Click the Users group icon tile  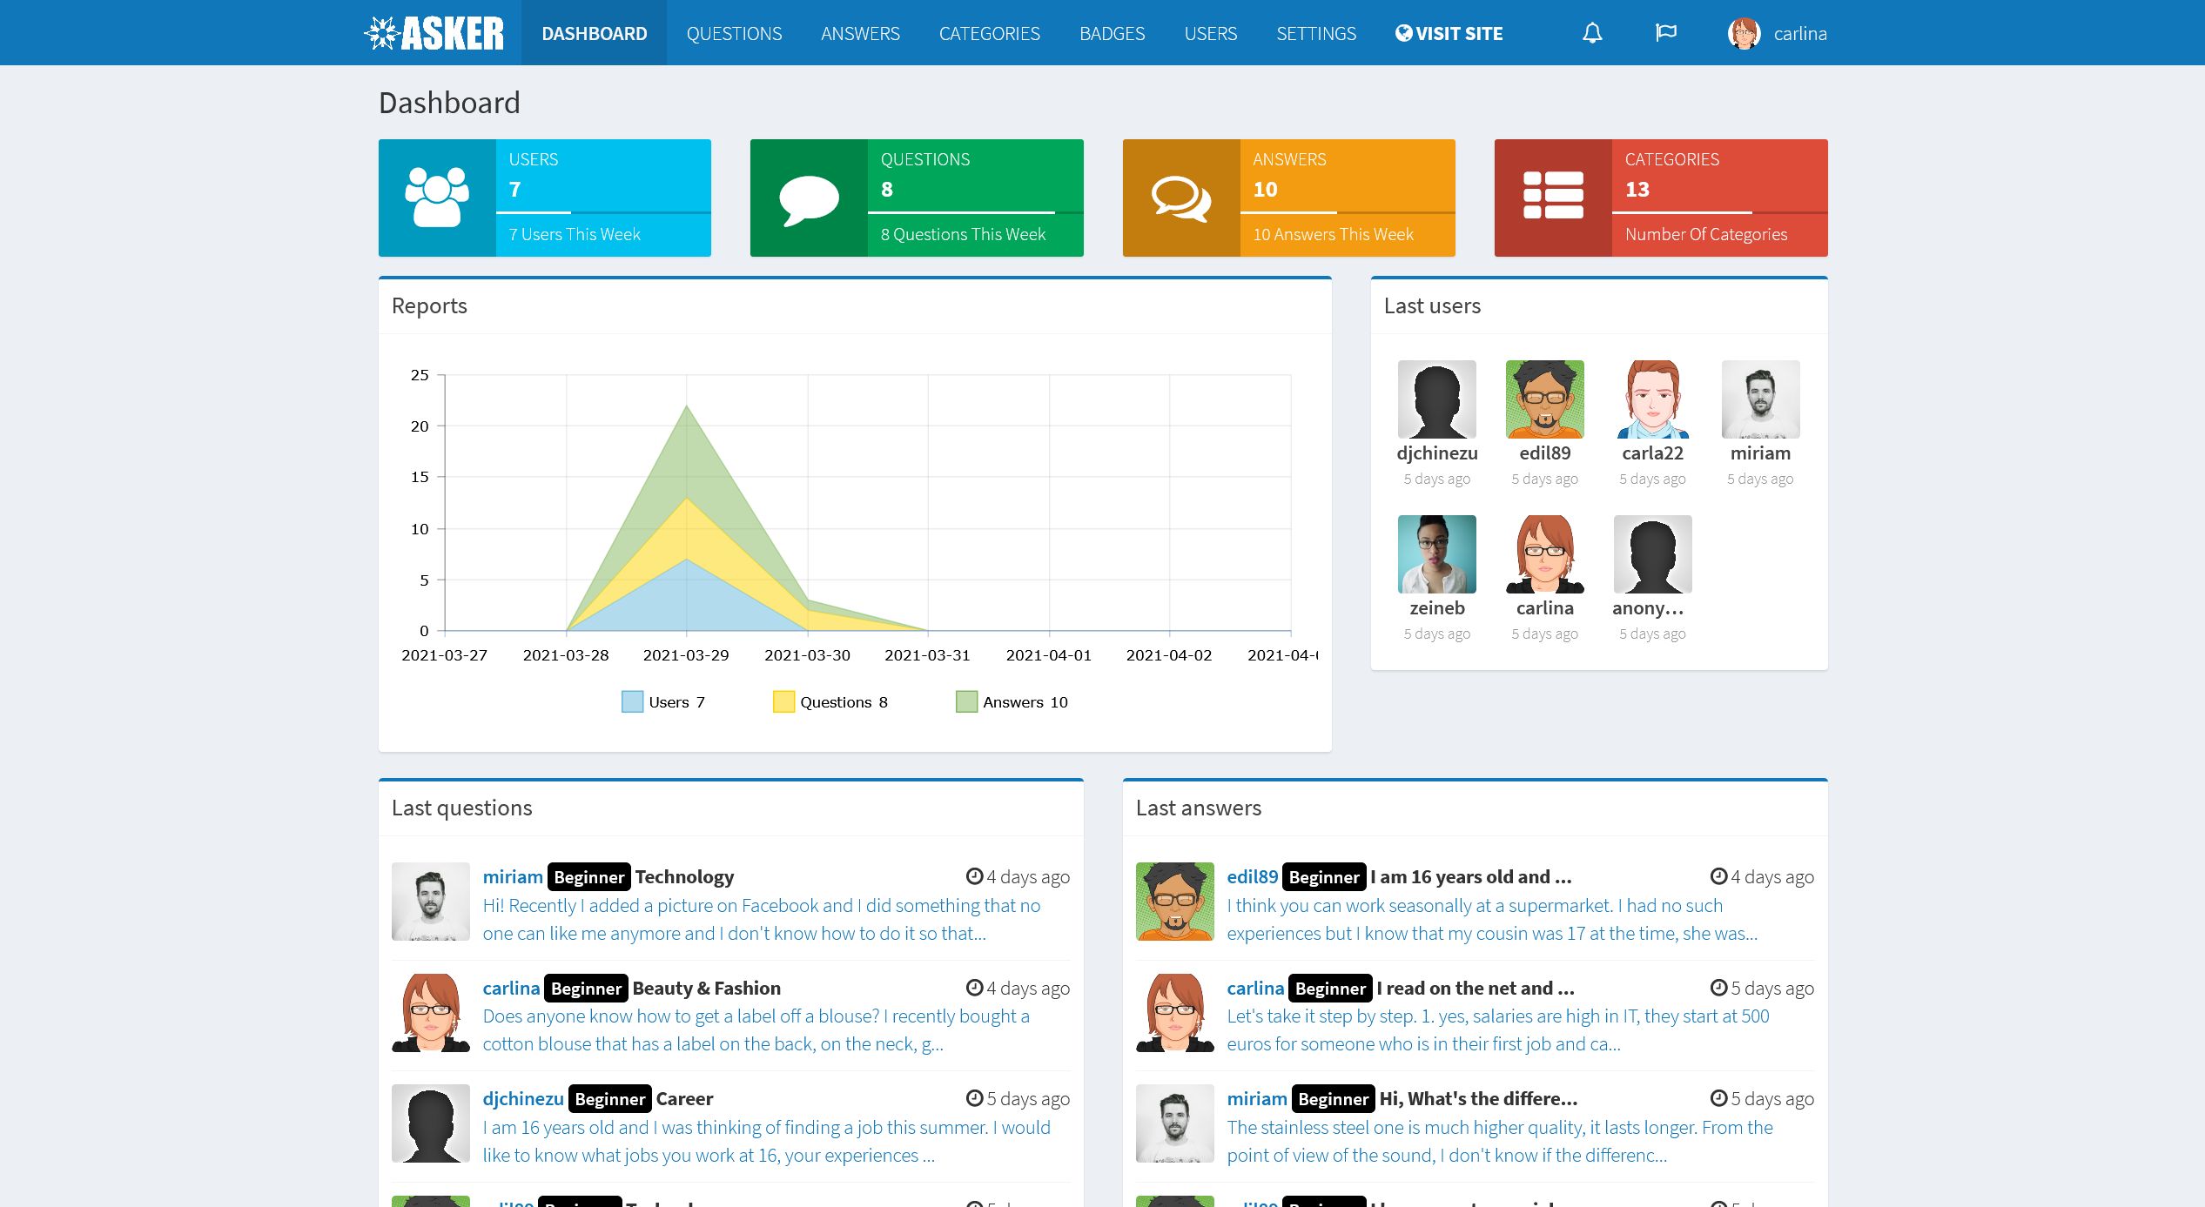[x=437, y=198]
